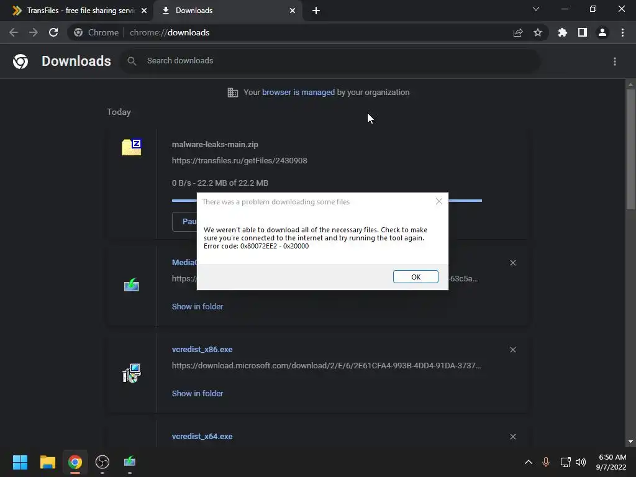This screenshot has width=636, height=477.
Task: Click vcredist_x86.exe source URL
Action: [326, 366]
